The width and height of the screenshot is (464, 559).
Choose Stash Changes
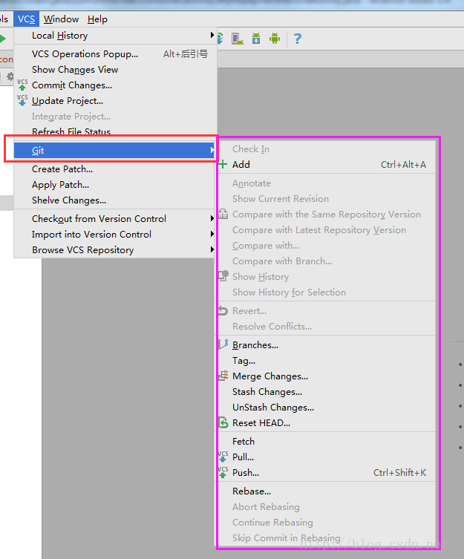(327, 392)
